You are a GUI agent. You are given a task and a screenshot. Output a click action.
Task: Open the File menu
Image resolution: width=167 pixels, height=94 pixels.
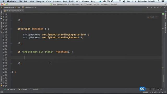(x=20, y=1)
